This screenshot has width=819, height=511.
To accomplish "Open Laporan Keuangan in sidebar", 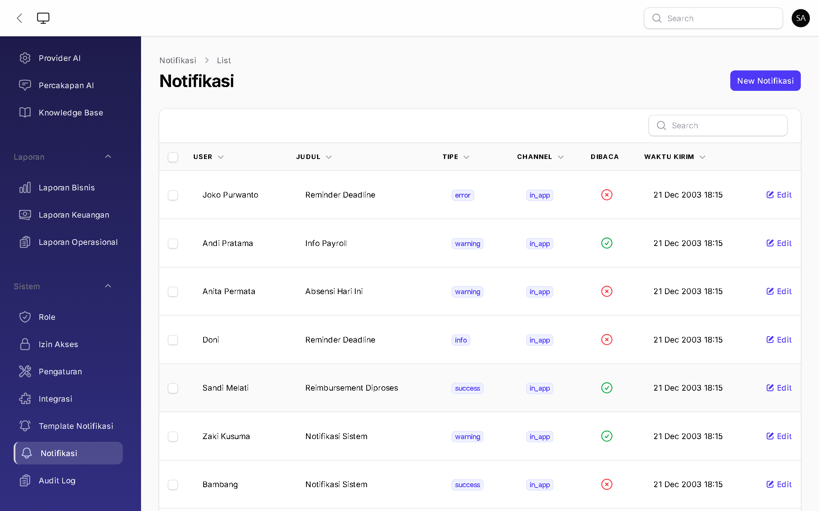I will (x=68, y=215).
